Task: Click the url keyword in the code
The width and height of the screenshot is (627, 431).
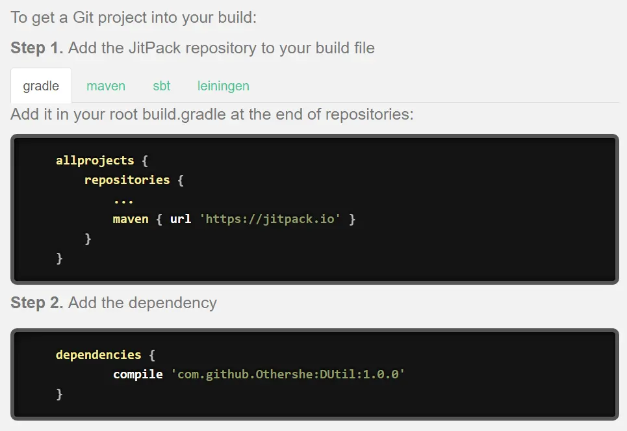Action: click(181, 219)
